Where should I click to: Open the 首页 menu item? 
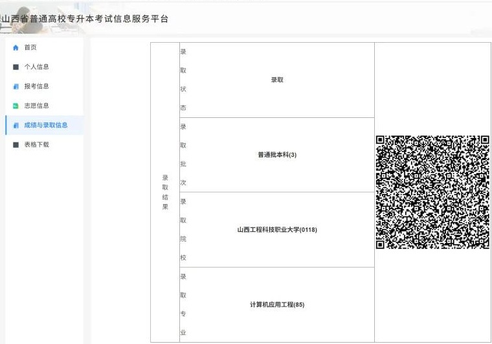(45, 47)
